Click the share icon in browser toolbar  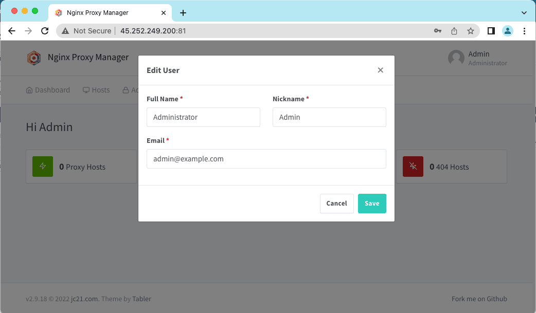454,31
